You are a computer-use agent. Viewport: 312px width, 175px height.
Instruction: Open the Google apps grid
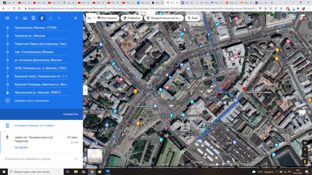[294, 18]
